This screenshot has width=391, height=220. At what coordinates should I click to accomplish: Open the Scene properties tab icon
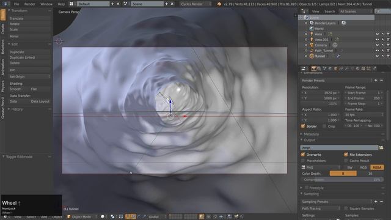tap(324, 68)
